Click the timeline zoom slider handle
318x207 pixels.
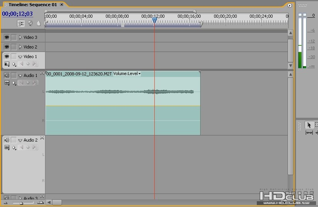point(21,202)
